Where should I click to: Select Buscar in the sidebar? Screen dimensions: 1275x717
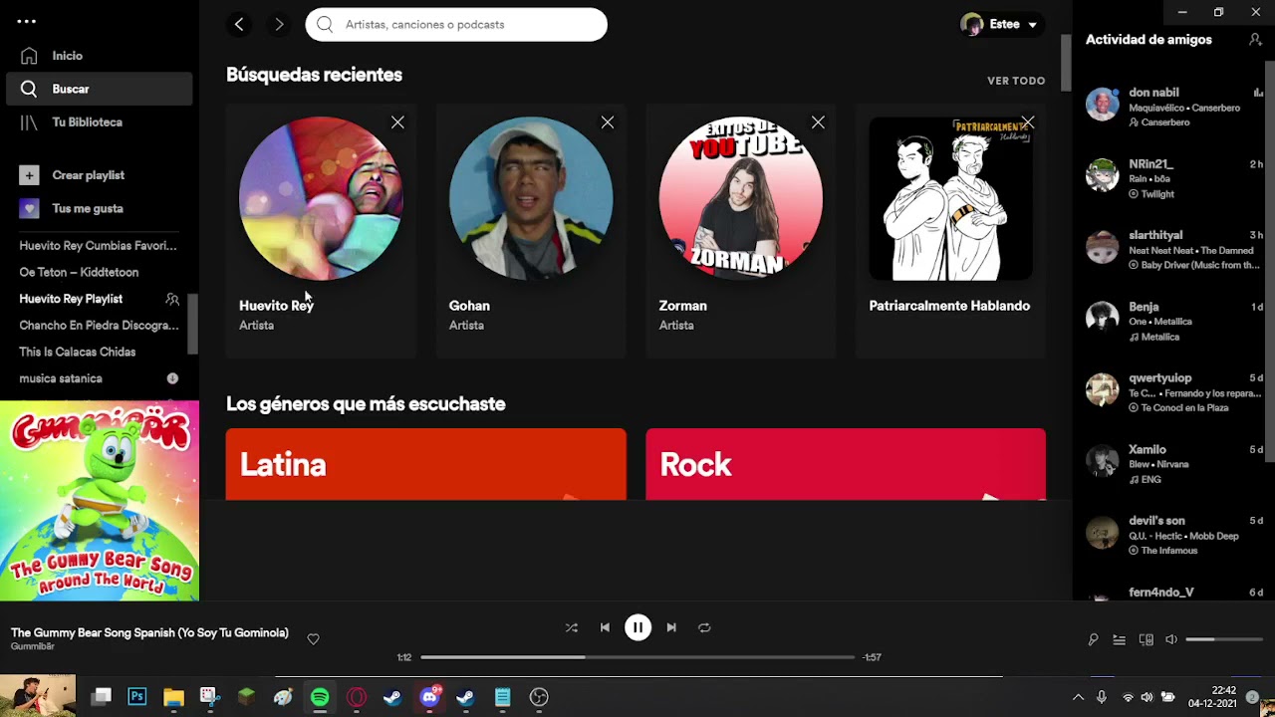(x=100, y=89)
